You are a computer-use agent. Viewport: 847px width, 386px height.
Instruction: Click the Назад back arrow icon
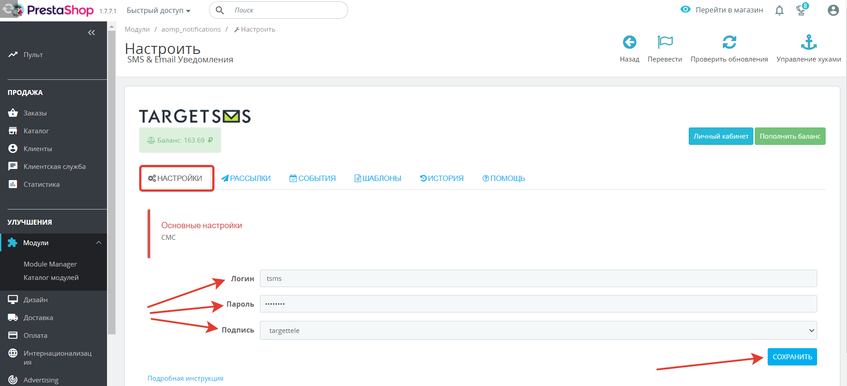click(x=629, y=42)
